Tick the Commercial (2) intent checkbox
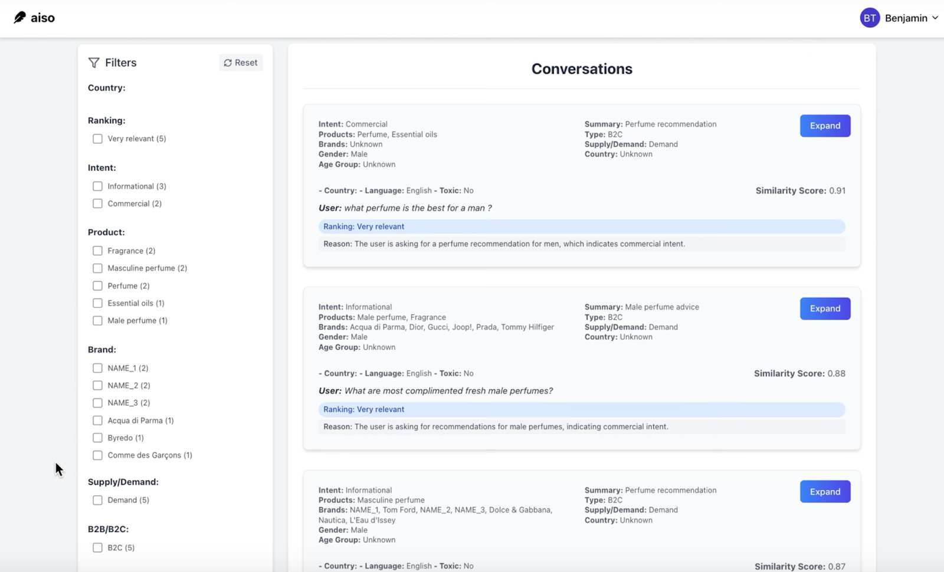The image size is (944, 572). (x=97, y=203)
